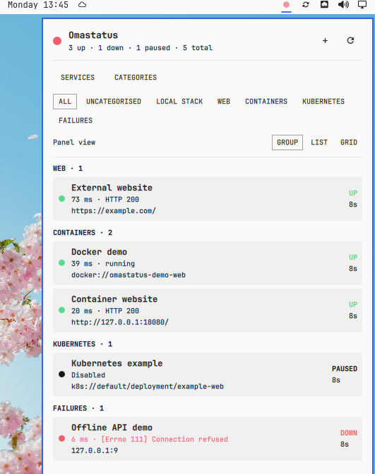Image resolution: width=375 pixels, height=474 pixels.
Task: Click the http://127.0.0.1:18080/ address
Action: click(120, 322)
